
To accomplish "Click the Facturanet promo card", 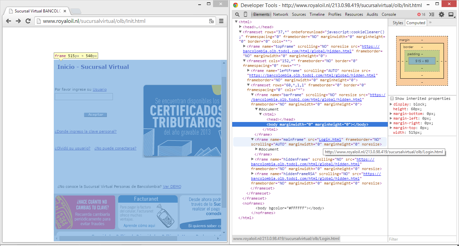I will pos(148,212).
